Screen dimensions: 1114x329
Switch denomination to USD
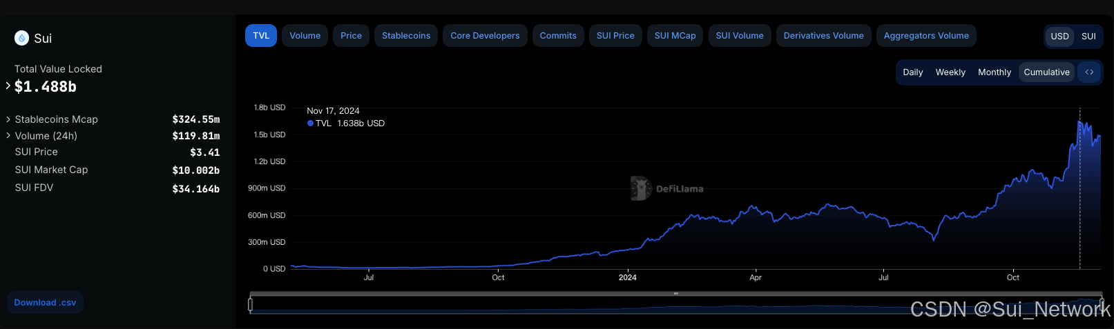point(1059,37)
